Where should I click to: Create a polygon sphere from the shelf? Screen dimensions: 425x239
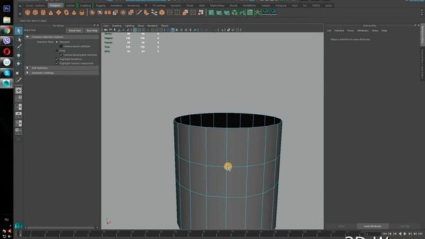(27, 13)
